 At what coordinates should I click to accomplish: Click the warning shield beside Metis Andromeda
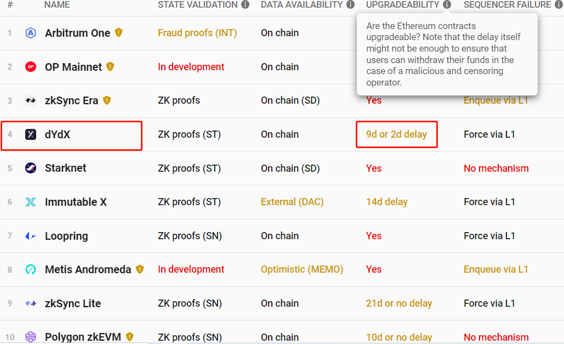tap(140, 269)
